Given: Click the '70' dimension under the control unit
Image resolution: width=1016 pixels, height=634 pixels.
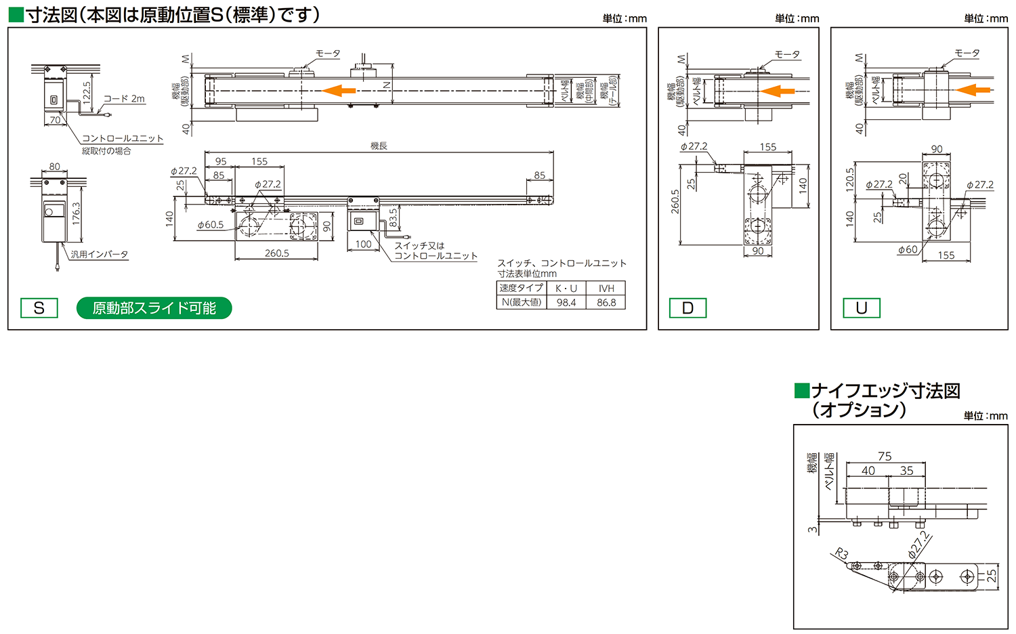Looking at the screenshot, I should [55, 120].
